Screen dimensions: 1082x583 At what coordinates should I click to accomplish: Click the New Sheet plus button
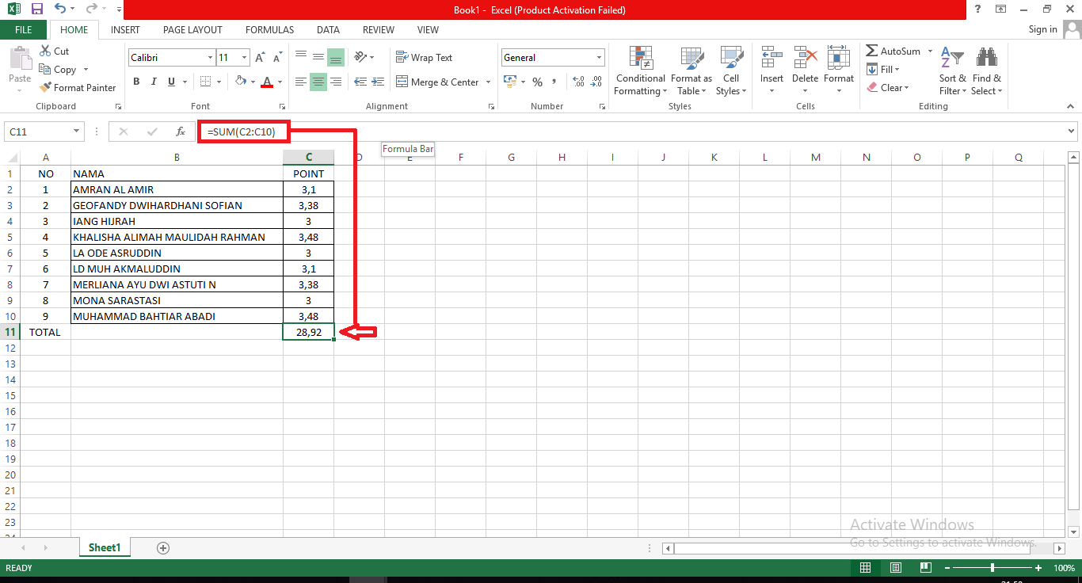[x=162, y=547]
